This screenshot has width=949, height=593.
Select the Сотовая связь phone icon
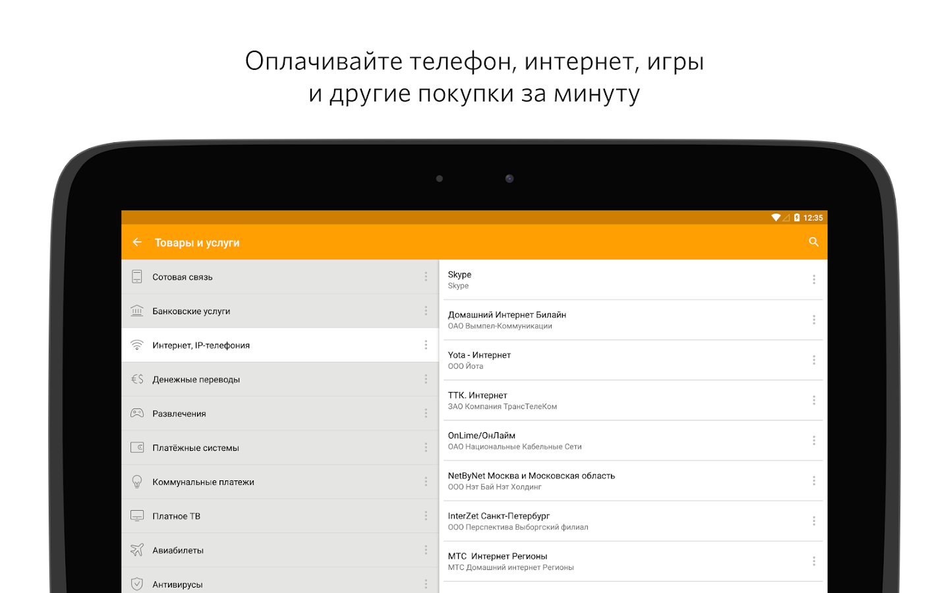137,277
